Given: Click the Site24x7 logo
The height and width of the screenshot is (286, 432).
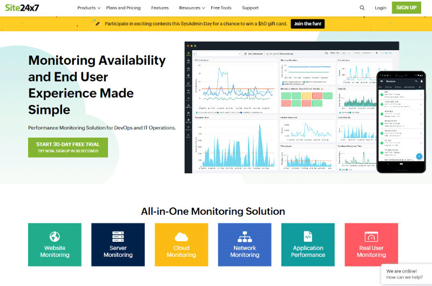Looking at the screenshot, I should point(22,8).
